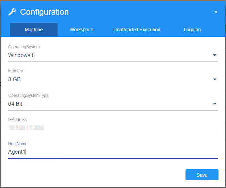The width and height of the screenshot is (226, 188).
Task: Switch to the Machine tab
Action: point(34,30)
